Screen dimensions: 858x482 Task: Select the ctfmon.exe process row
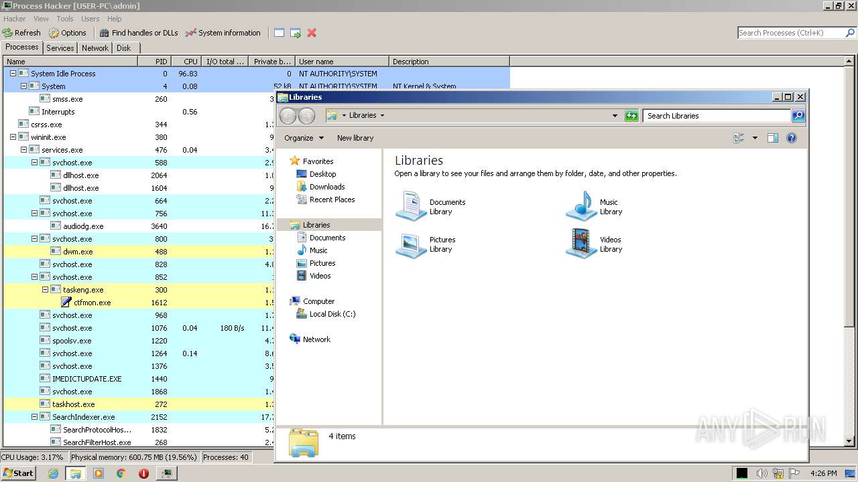coord(139,303)
